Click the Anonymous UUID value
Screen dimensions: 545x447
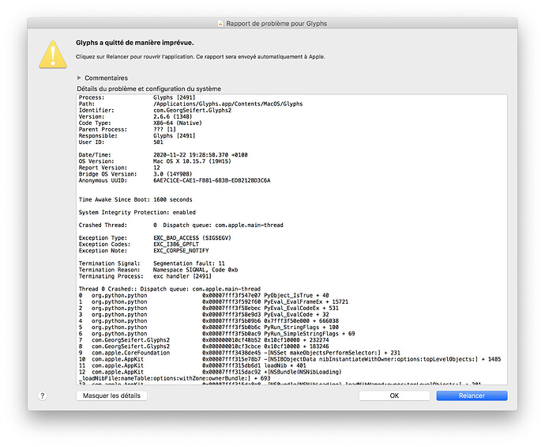point(212,180)
